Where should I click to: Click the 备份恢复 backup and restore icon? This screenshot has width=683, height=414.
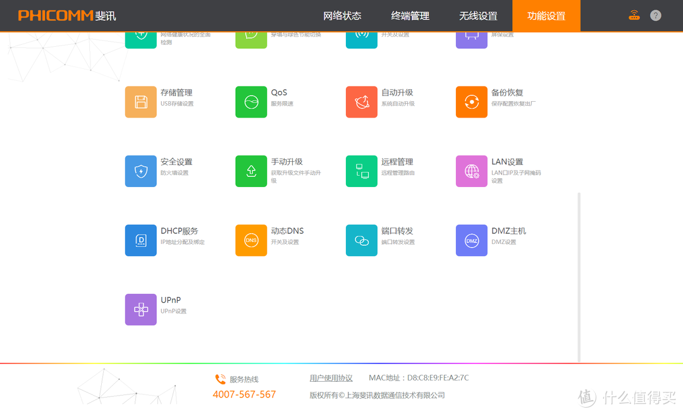(471, 102)
